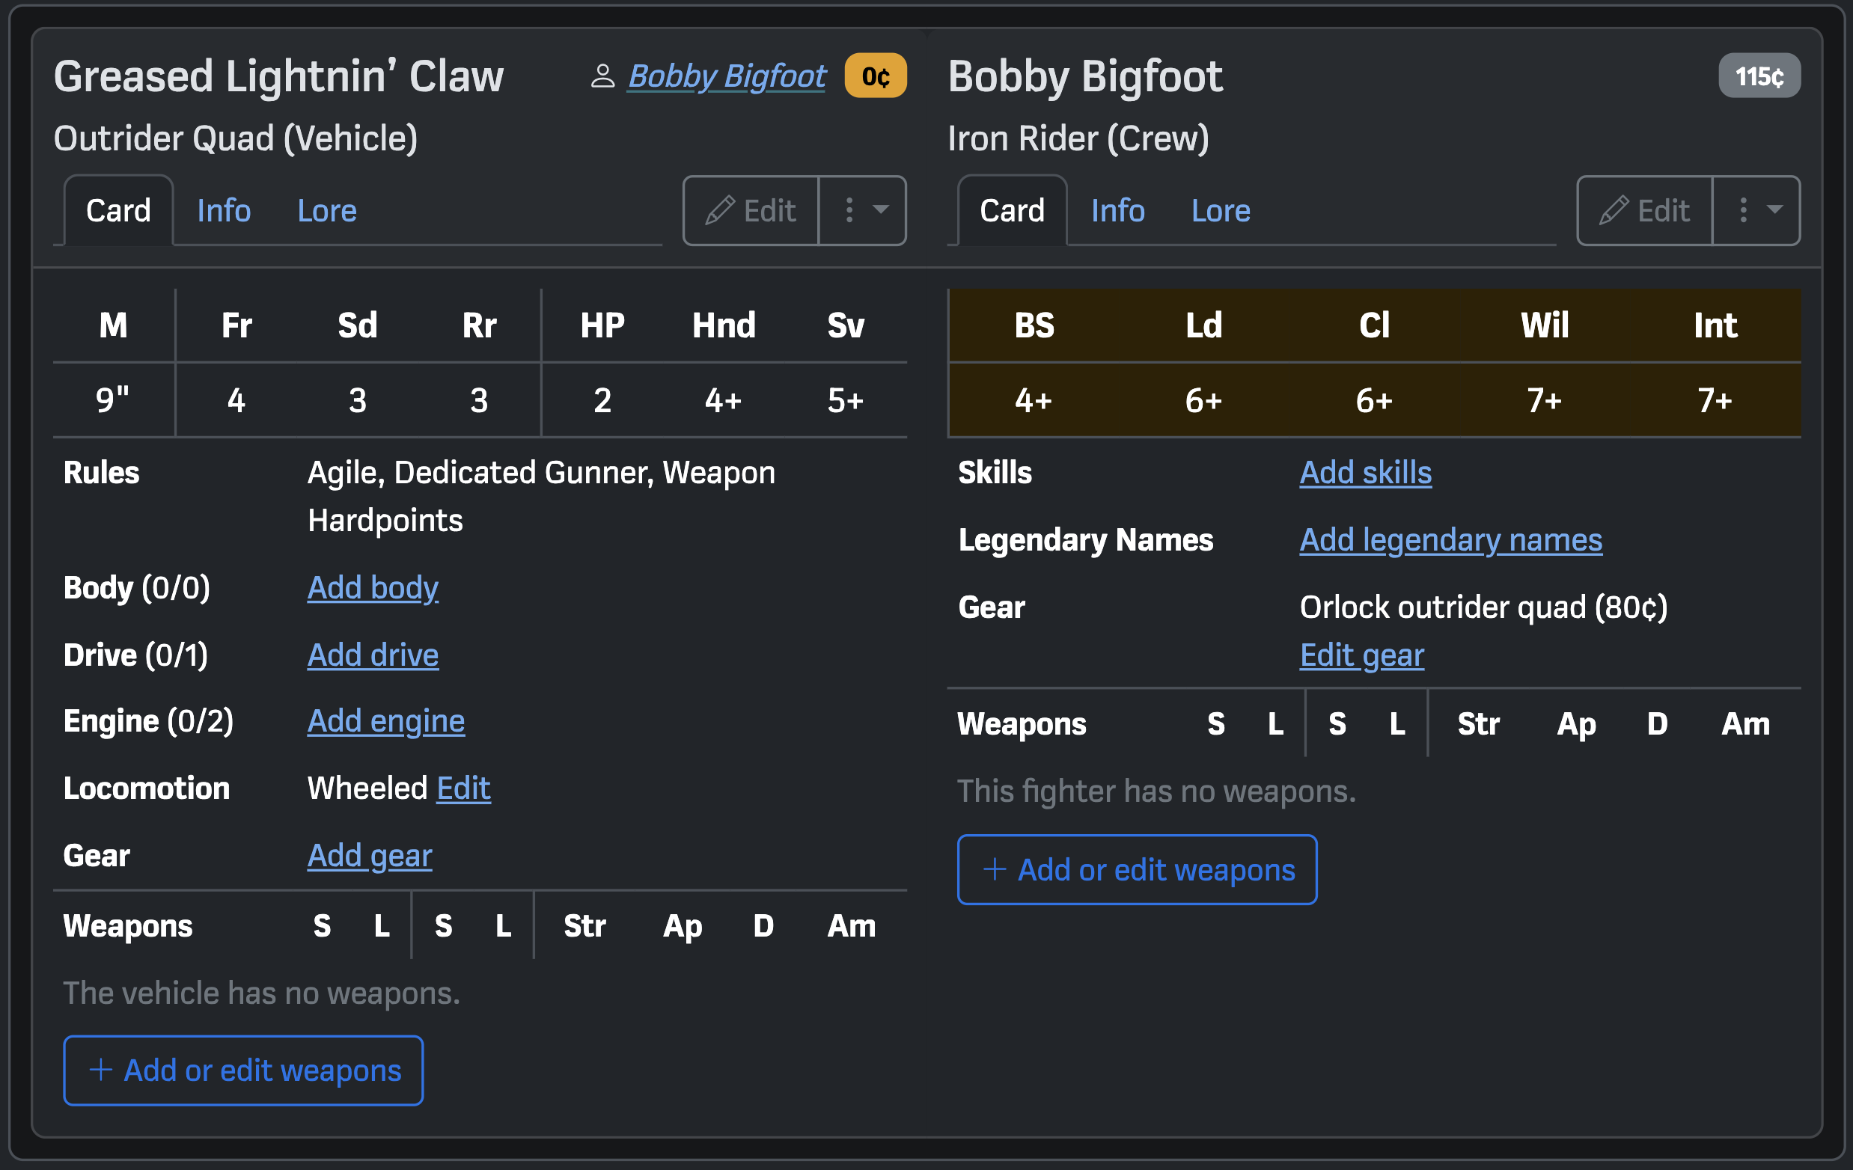Click the Sv 5+ stat value
Screen dimensions: 1853x1170
pos(845,400)
